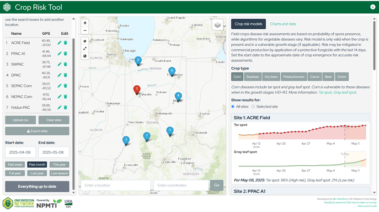
Task: Click the Export sites button
Action: 37,131
